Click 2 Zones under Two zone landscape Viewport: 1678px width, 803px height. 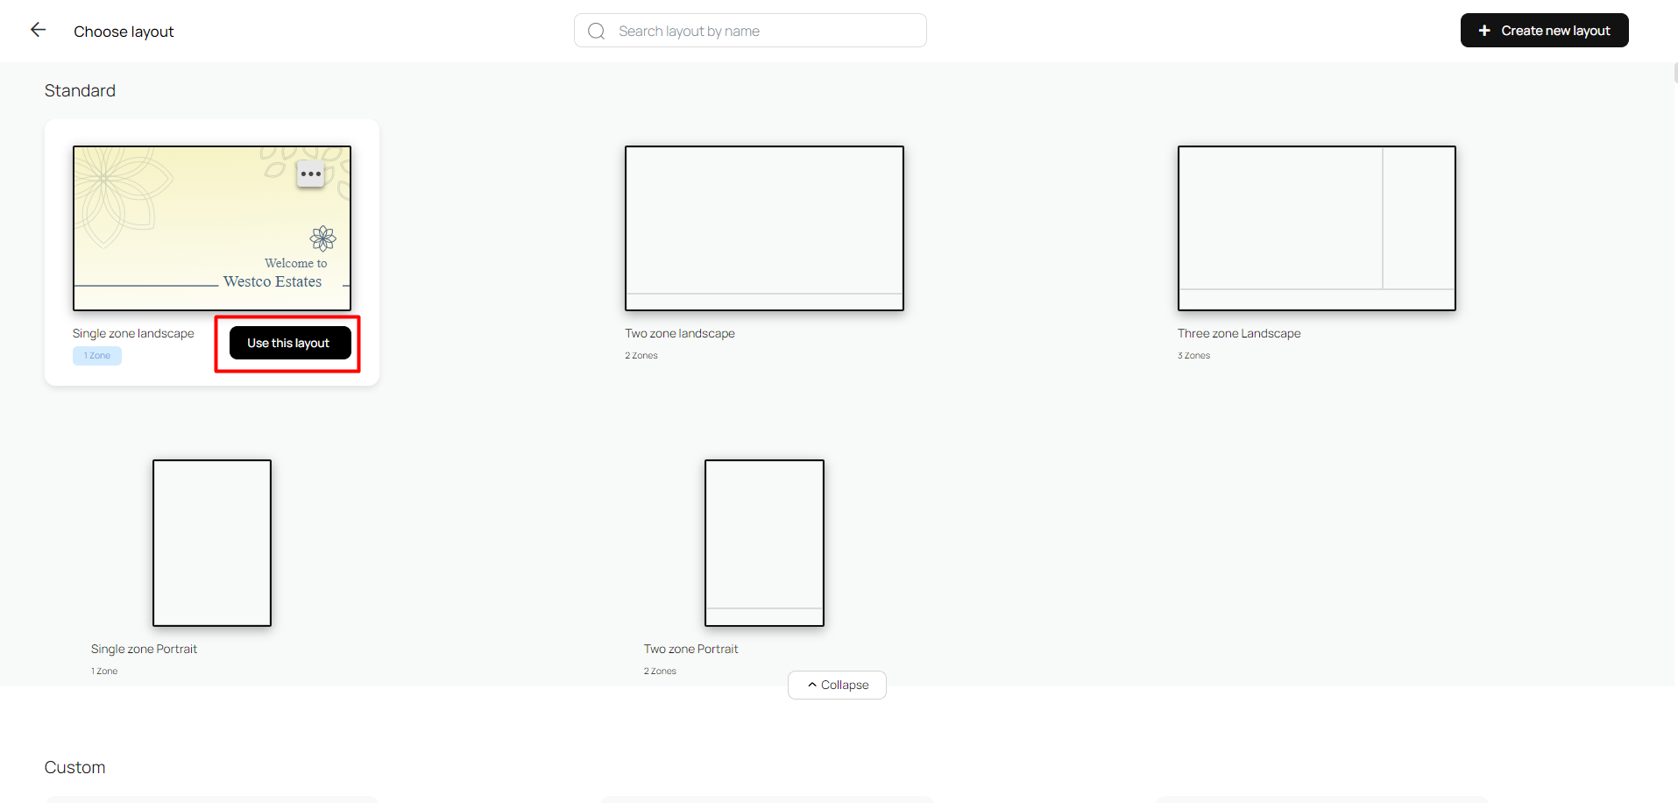pyautogui.click(x=641, y=356)
